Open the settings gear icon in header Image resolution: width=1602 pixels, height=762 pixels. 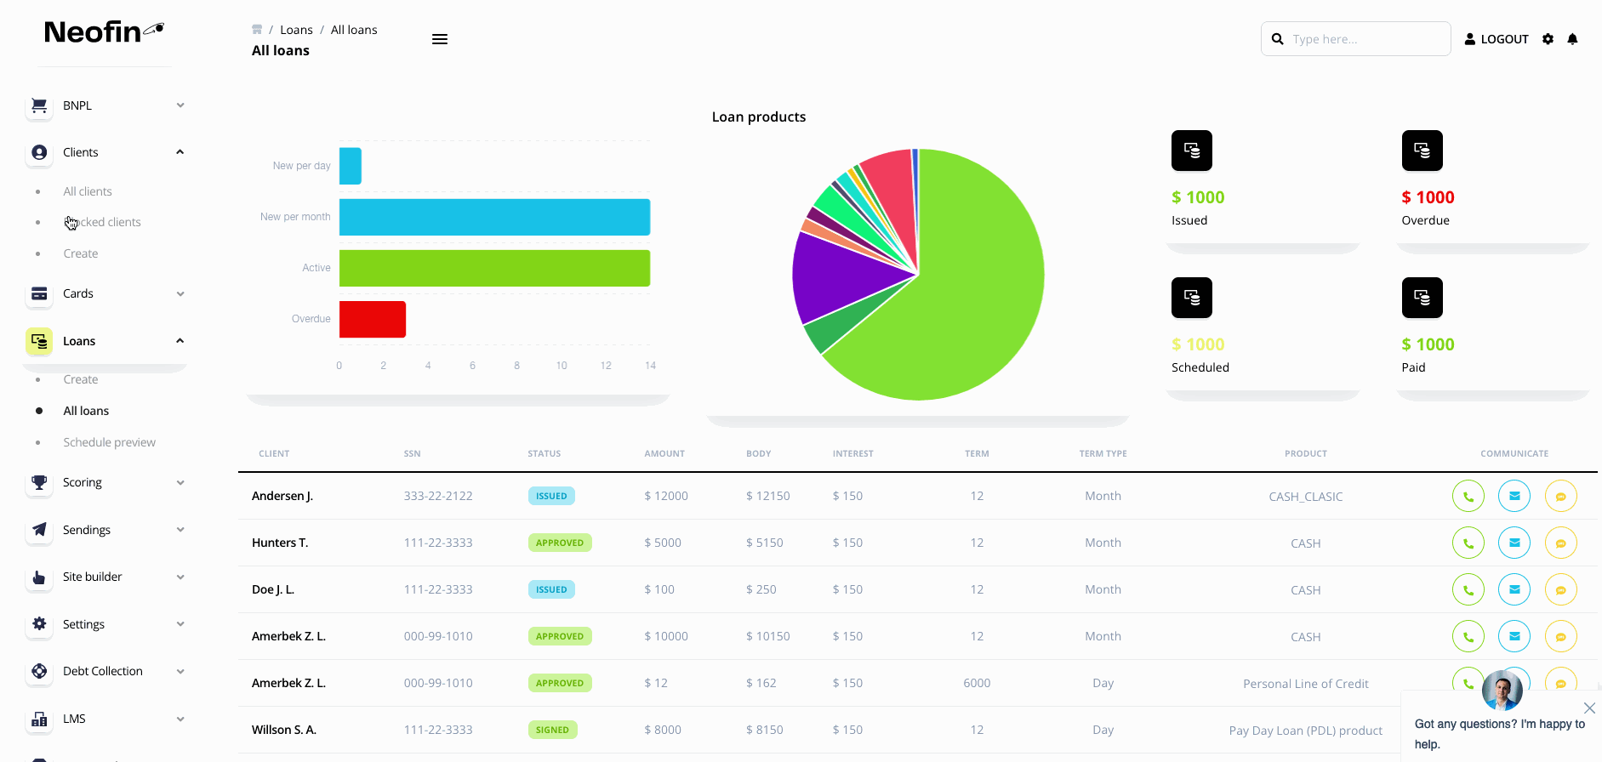coord(1548,39)
